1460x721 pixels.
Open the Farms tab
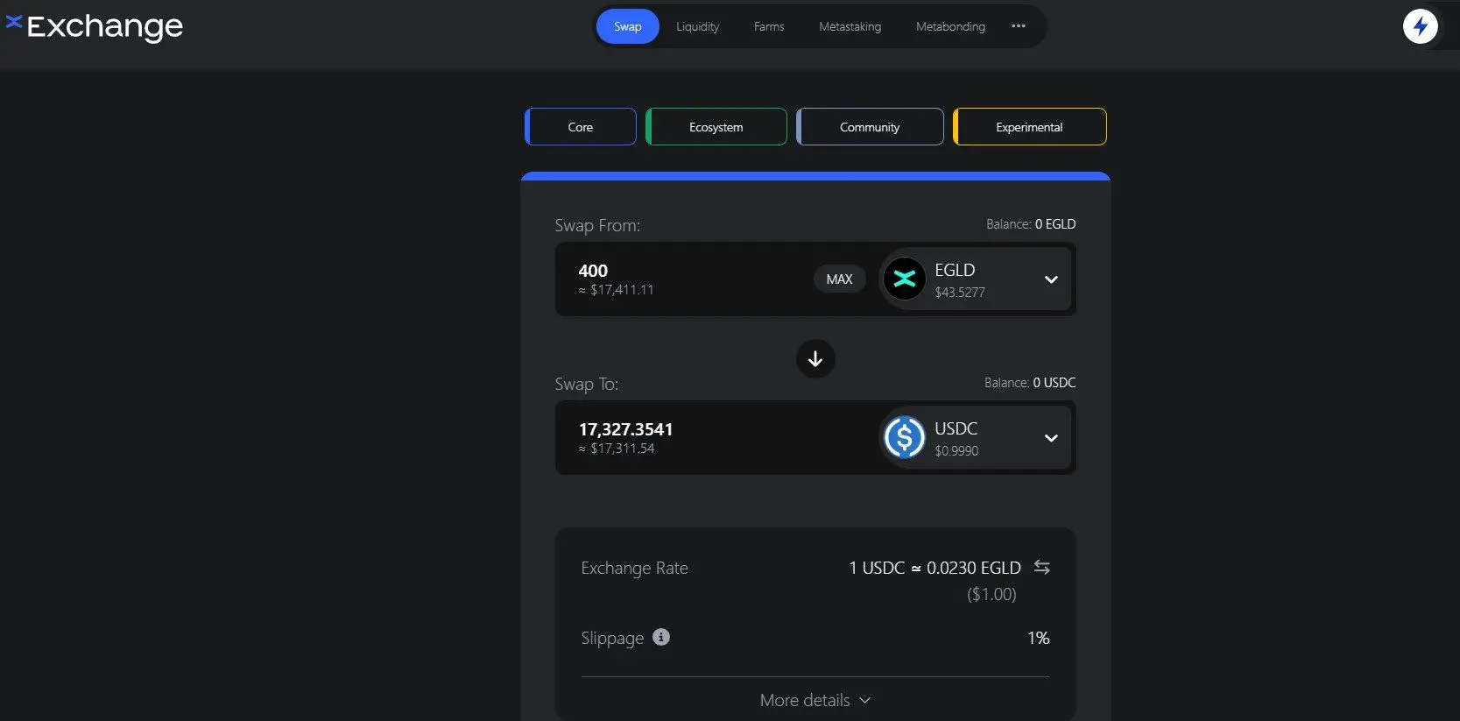[769, 26]
